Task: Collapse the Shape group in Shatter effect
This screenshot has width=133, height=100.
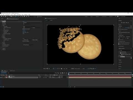Action: 2,25
